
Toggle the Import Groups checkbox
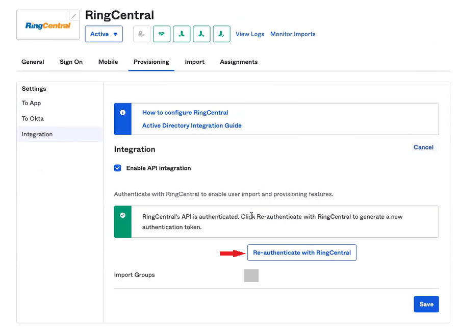pos(251,275)
